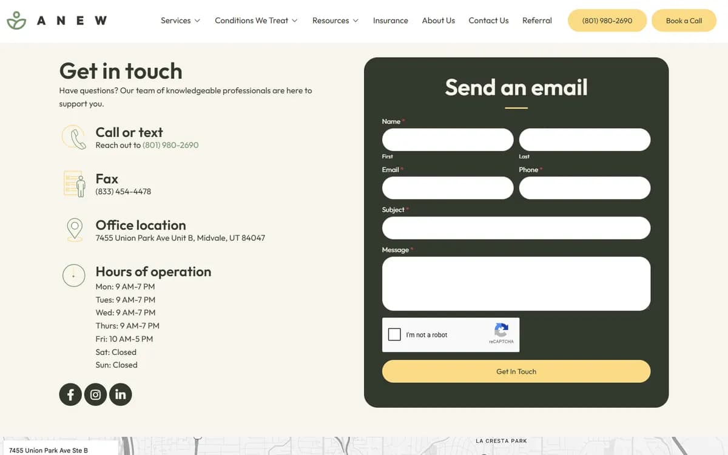Open the LinkedIn social icon
This screenshot has height=455, width=728.
120,394
